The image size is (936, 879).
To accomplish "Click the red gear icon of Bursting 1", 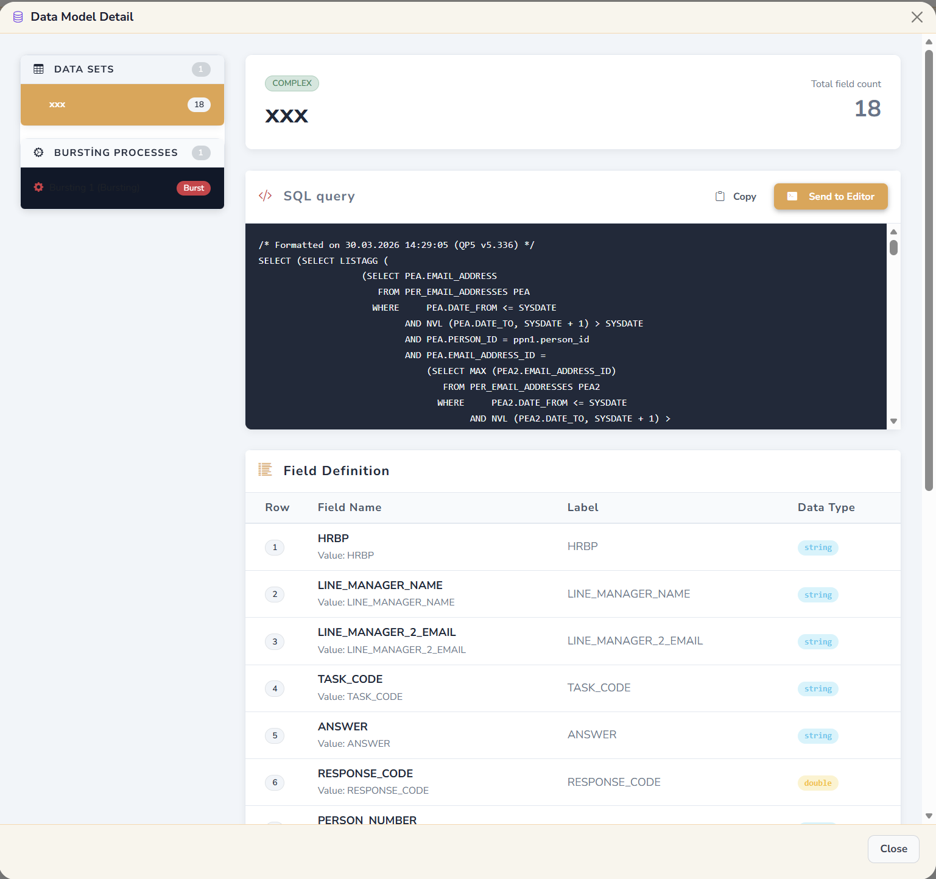I will tap(38, 188).
